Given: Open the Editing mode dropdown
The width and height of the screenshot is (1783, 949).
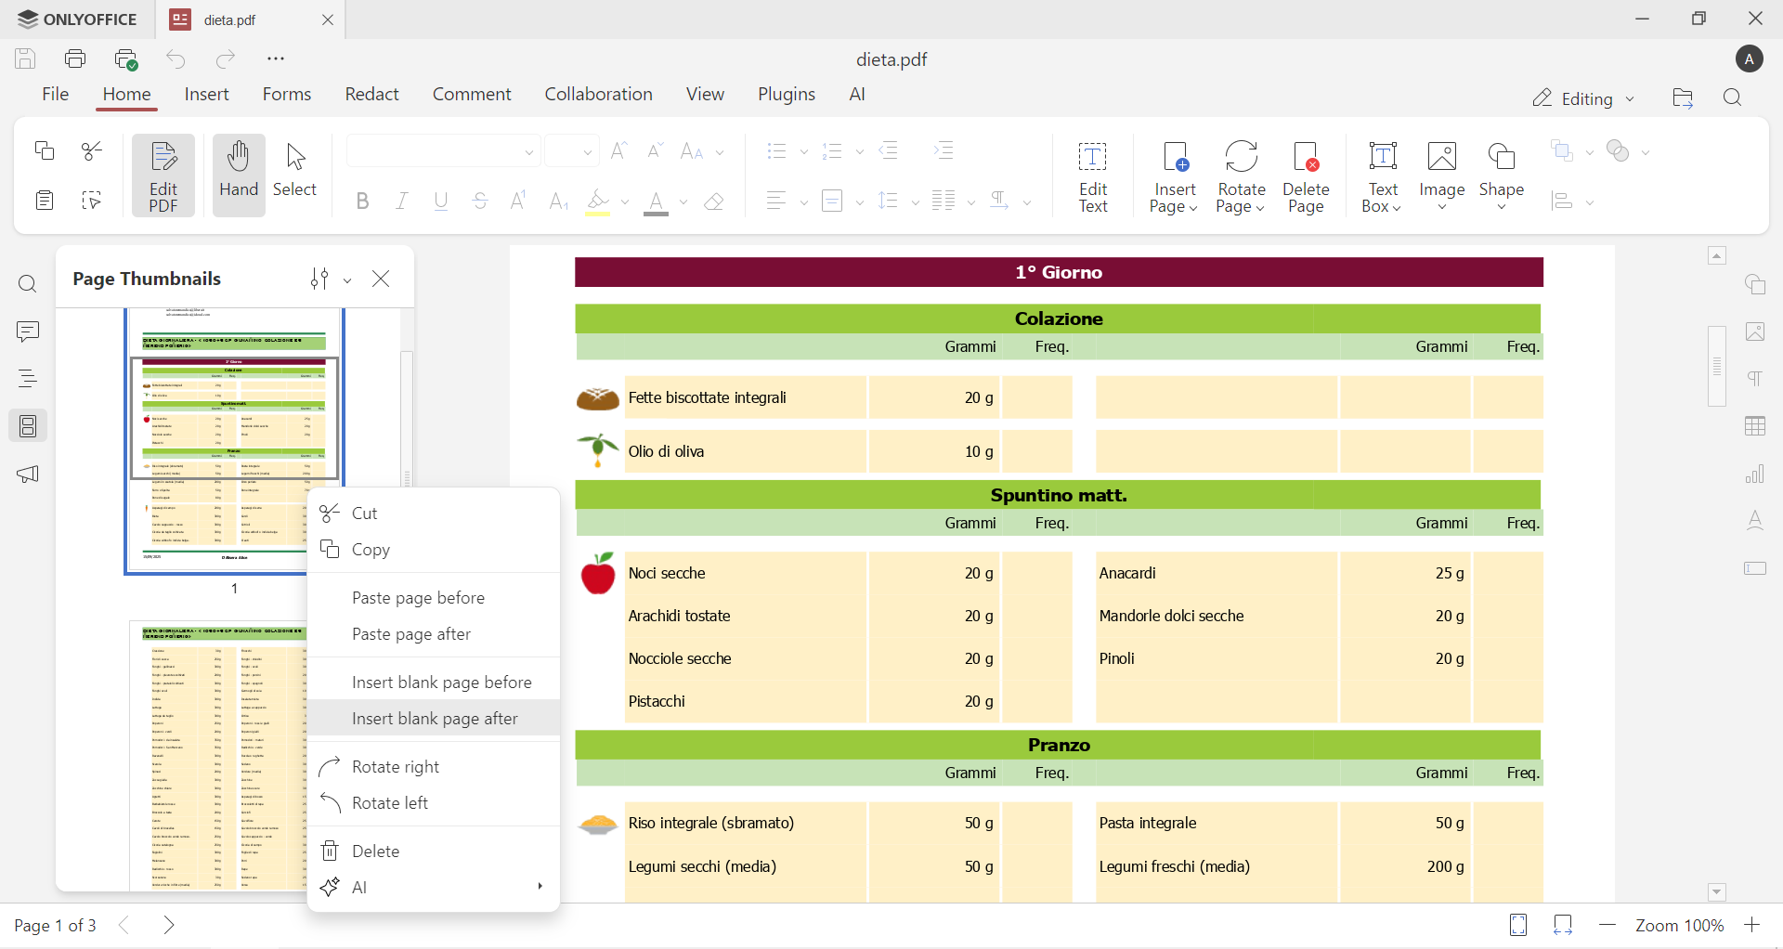Looking at the screenshot, I should click(1583, 98).
